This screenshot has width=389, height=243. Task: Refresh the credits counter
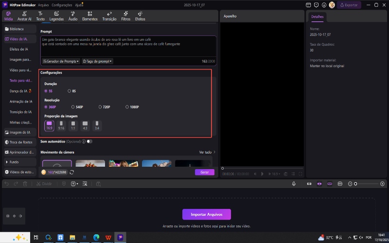(71, 172)
